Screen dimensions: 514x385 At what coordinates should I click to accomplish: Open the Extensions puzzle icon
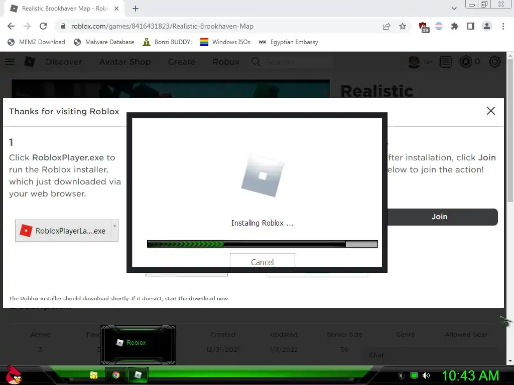[x=455, y=26]
